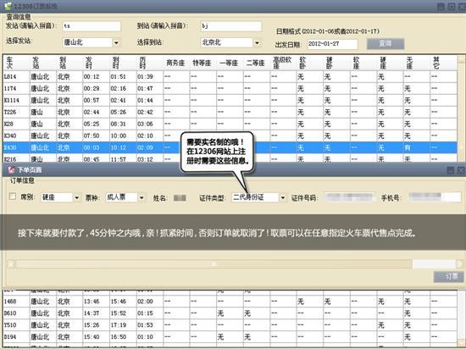Screen dimensions: 466x349
Task: Click left arrow of horizontal scrollbar
Action: click(x=11, y=263)
